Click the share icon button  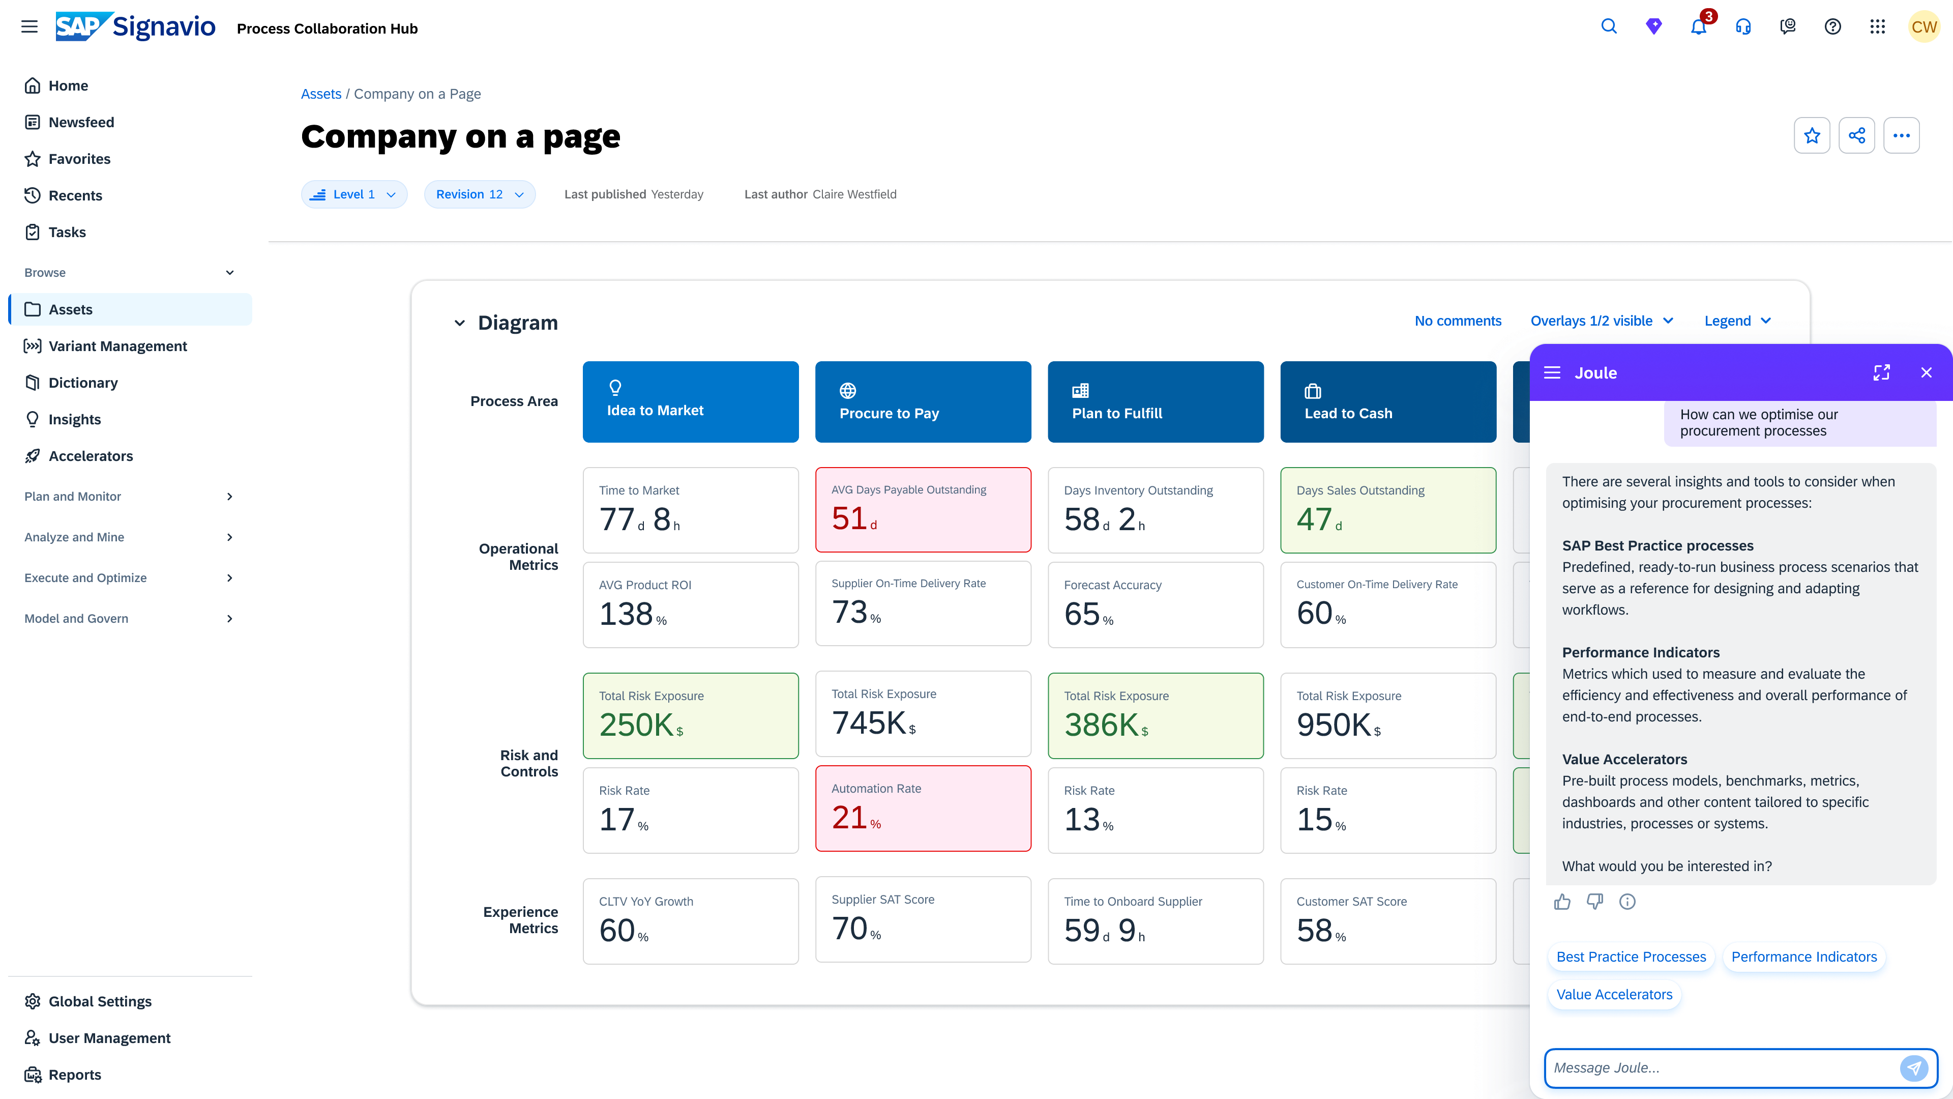point(1857,136)
